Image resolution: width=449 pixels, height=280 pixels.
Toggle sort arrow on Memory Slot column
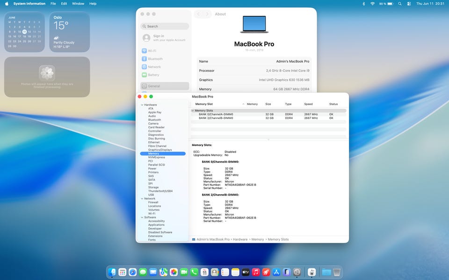click(243, 104)
